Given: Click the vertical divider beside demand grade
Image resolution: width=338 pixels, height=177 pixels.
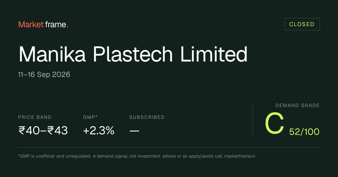Looking at the screenshot, I should pos(253,120).
